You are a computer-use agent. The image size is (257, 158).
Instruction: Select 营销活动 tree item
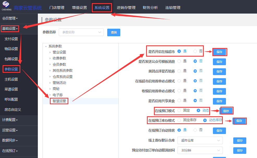[59, 83]
